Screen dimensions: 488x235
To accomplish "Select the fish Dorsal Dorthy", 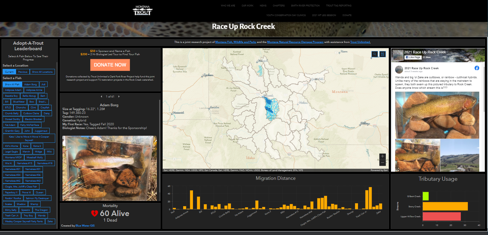I will click(13, 119).
